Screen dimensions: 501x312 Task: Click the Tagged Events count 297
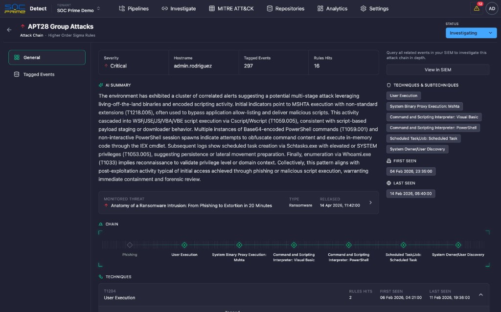248,66
